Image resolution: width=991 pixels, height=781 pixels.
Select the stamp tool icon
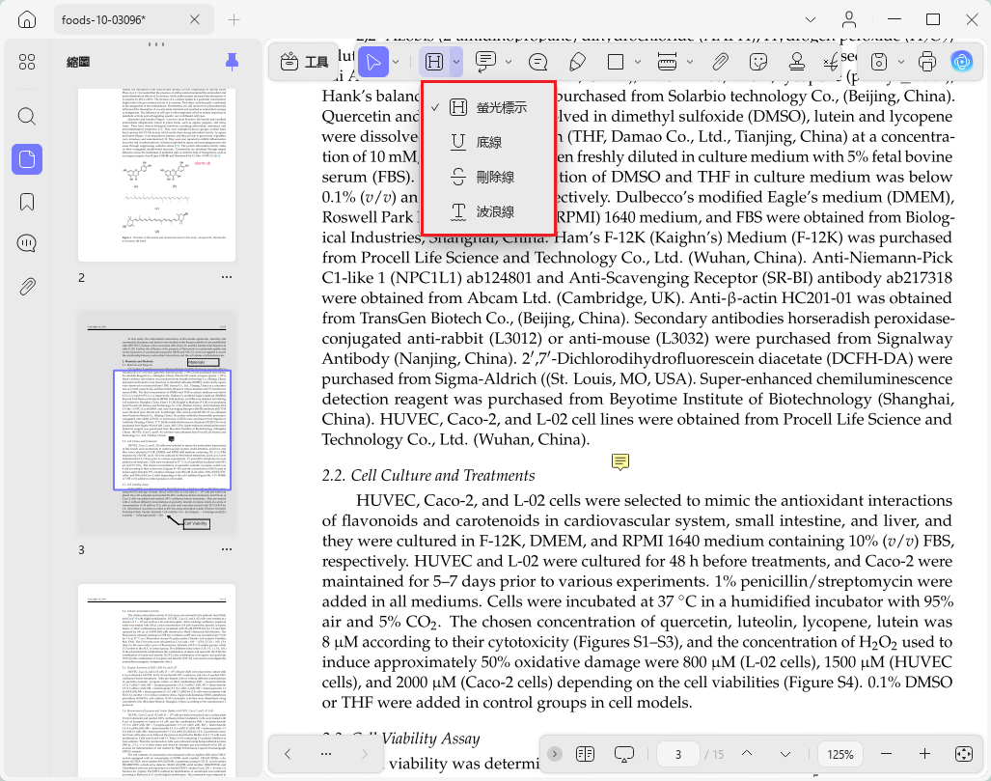pyautogui.click(x=796, y=62)
